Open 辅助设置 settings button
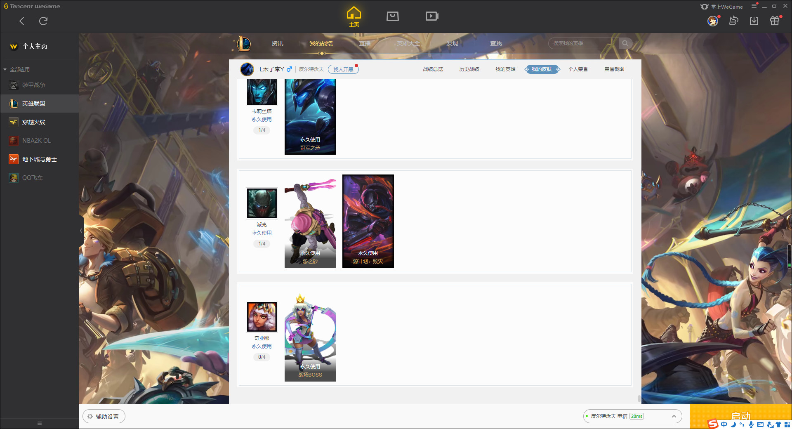The image size is (792, 429). (x=104, y=417)
